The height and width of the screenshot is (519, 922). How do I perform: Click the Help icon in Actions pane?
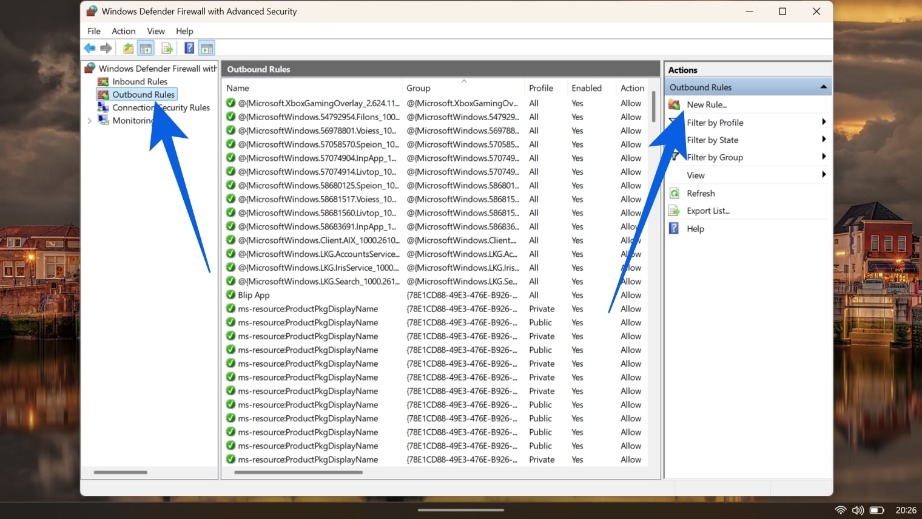(x=674, y=228)
